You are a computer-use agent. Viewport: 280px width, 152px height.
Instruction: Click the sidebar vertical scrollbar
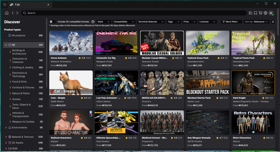tap(46, 53)
